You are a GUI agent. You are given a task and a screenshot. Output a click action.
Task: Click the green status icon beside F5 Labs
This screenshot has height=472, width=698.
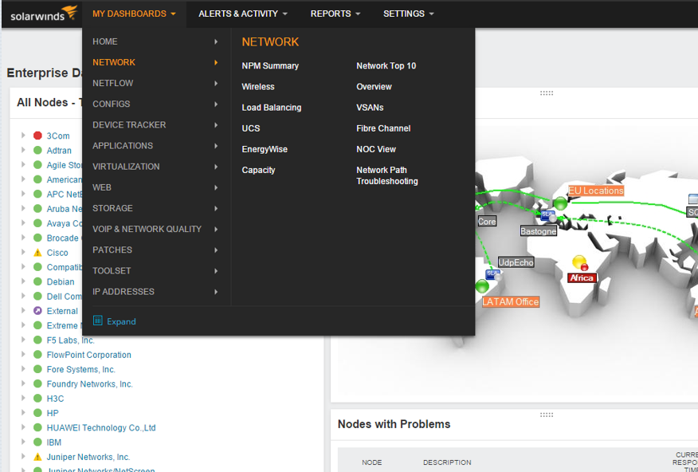click(37, 340)
